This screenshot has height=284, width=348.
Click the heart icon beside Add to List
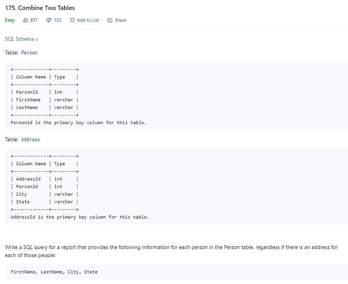[x=72, y=20]
